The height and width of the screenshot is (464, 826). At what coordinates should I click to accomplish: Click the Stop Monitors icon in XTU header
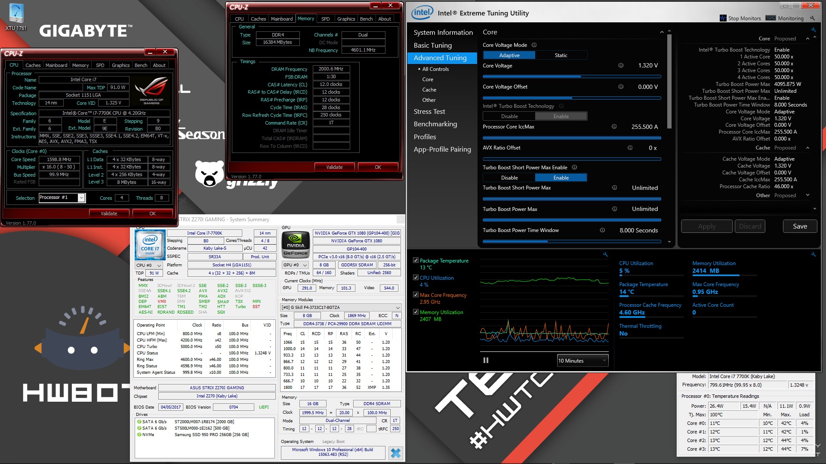(x=723, y=18)
